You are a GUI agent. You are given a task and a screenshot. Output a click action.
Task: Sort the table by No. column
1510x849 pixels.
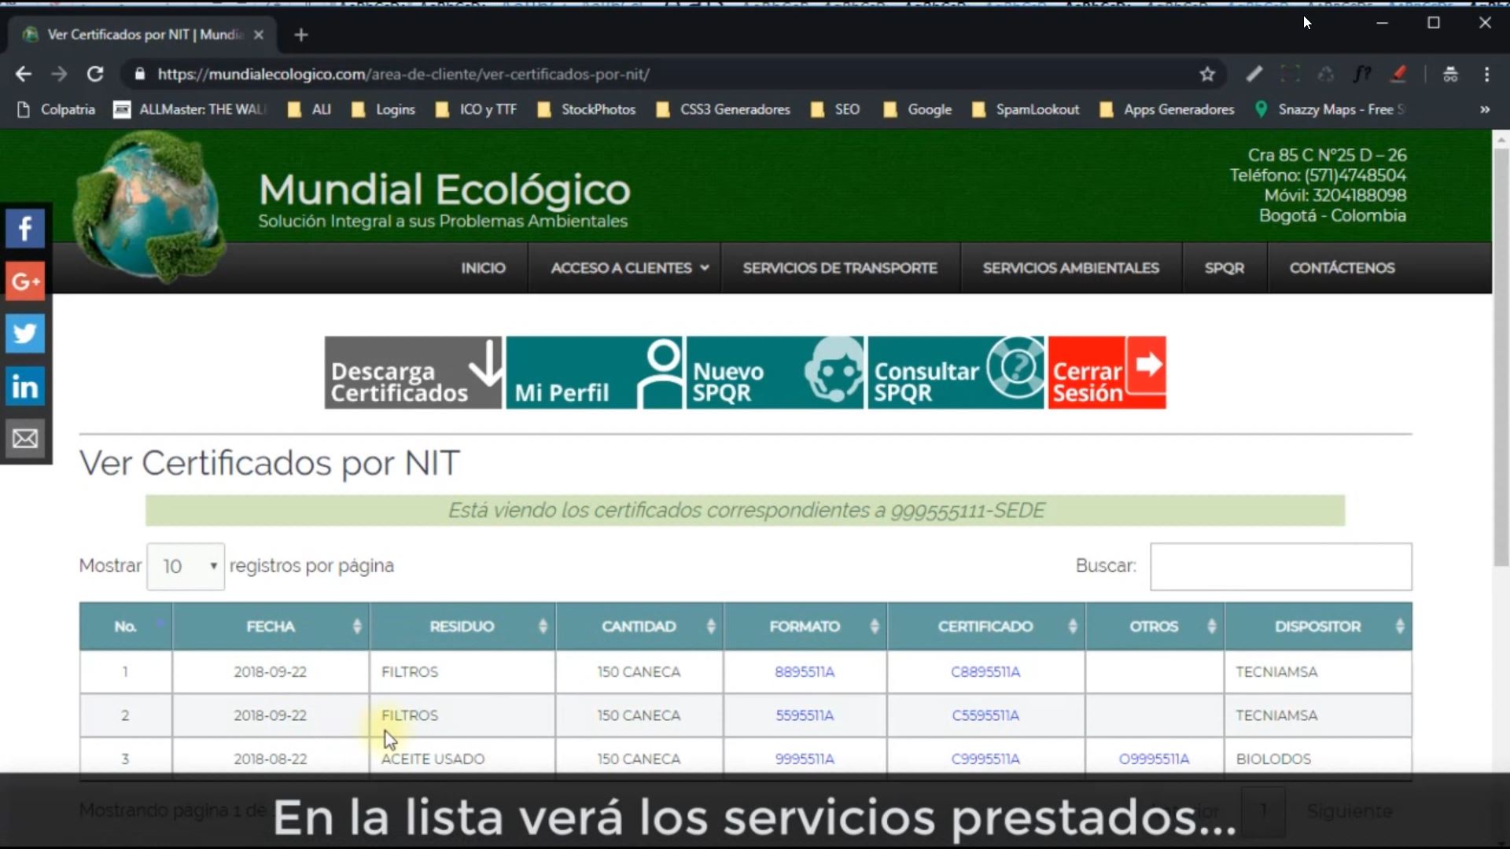126,627
